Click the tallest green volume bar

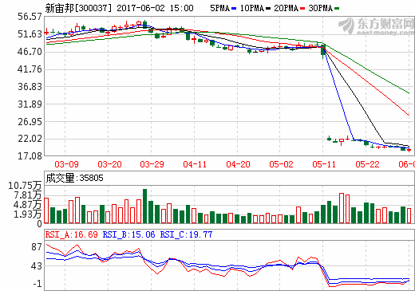point(144,206)
